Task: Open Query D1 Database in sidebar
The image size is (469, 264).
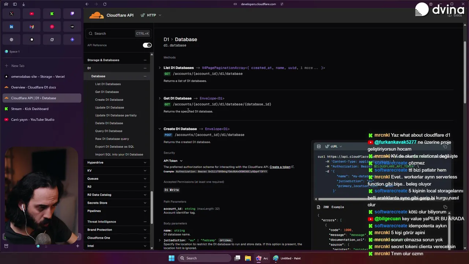Action: pyautogui.click(x=108, y=131)
